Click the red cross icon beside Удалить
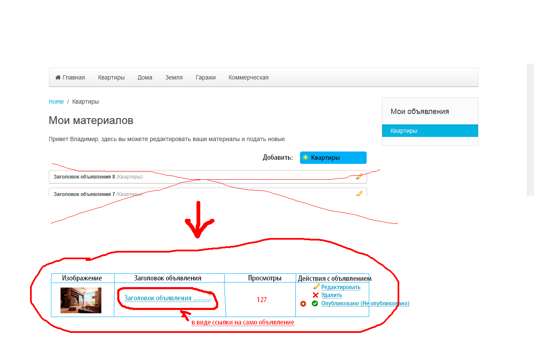Viewport: 534px width, 357px height. pos(315,295)
